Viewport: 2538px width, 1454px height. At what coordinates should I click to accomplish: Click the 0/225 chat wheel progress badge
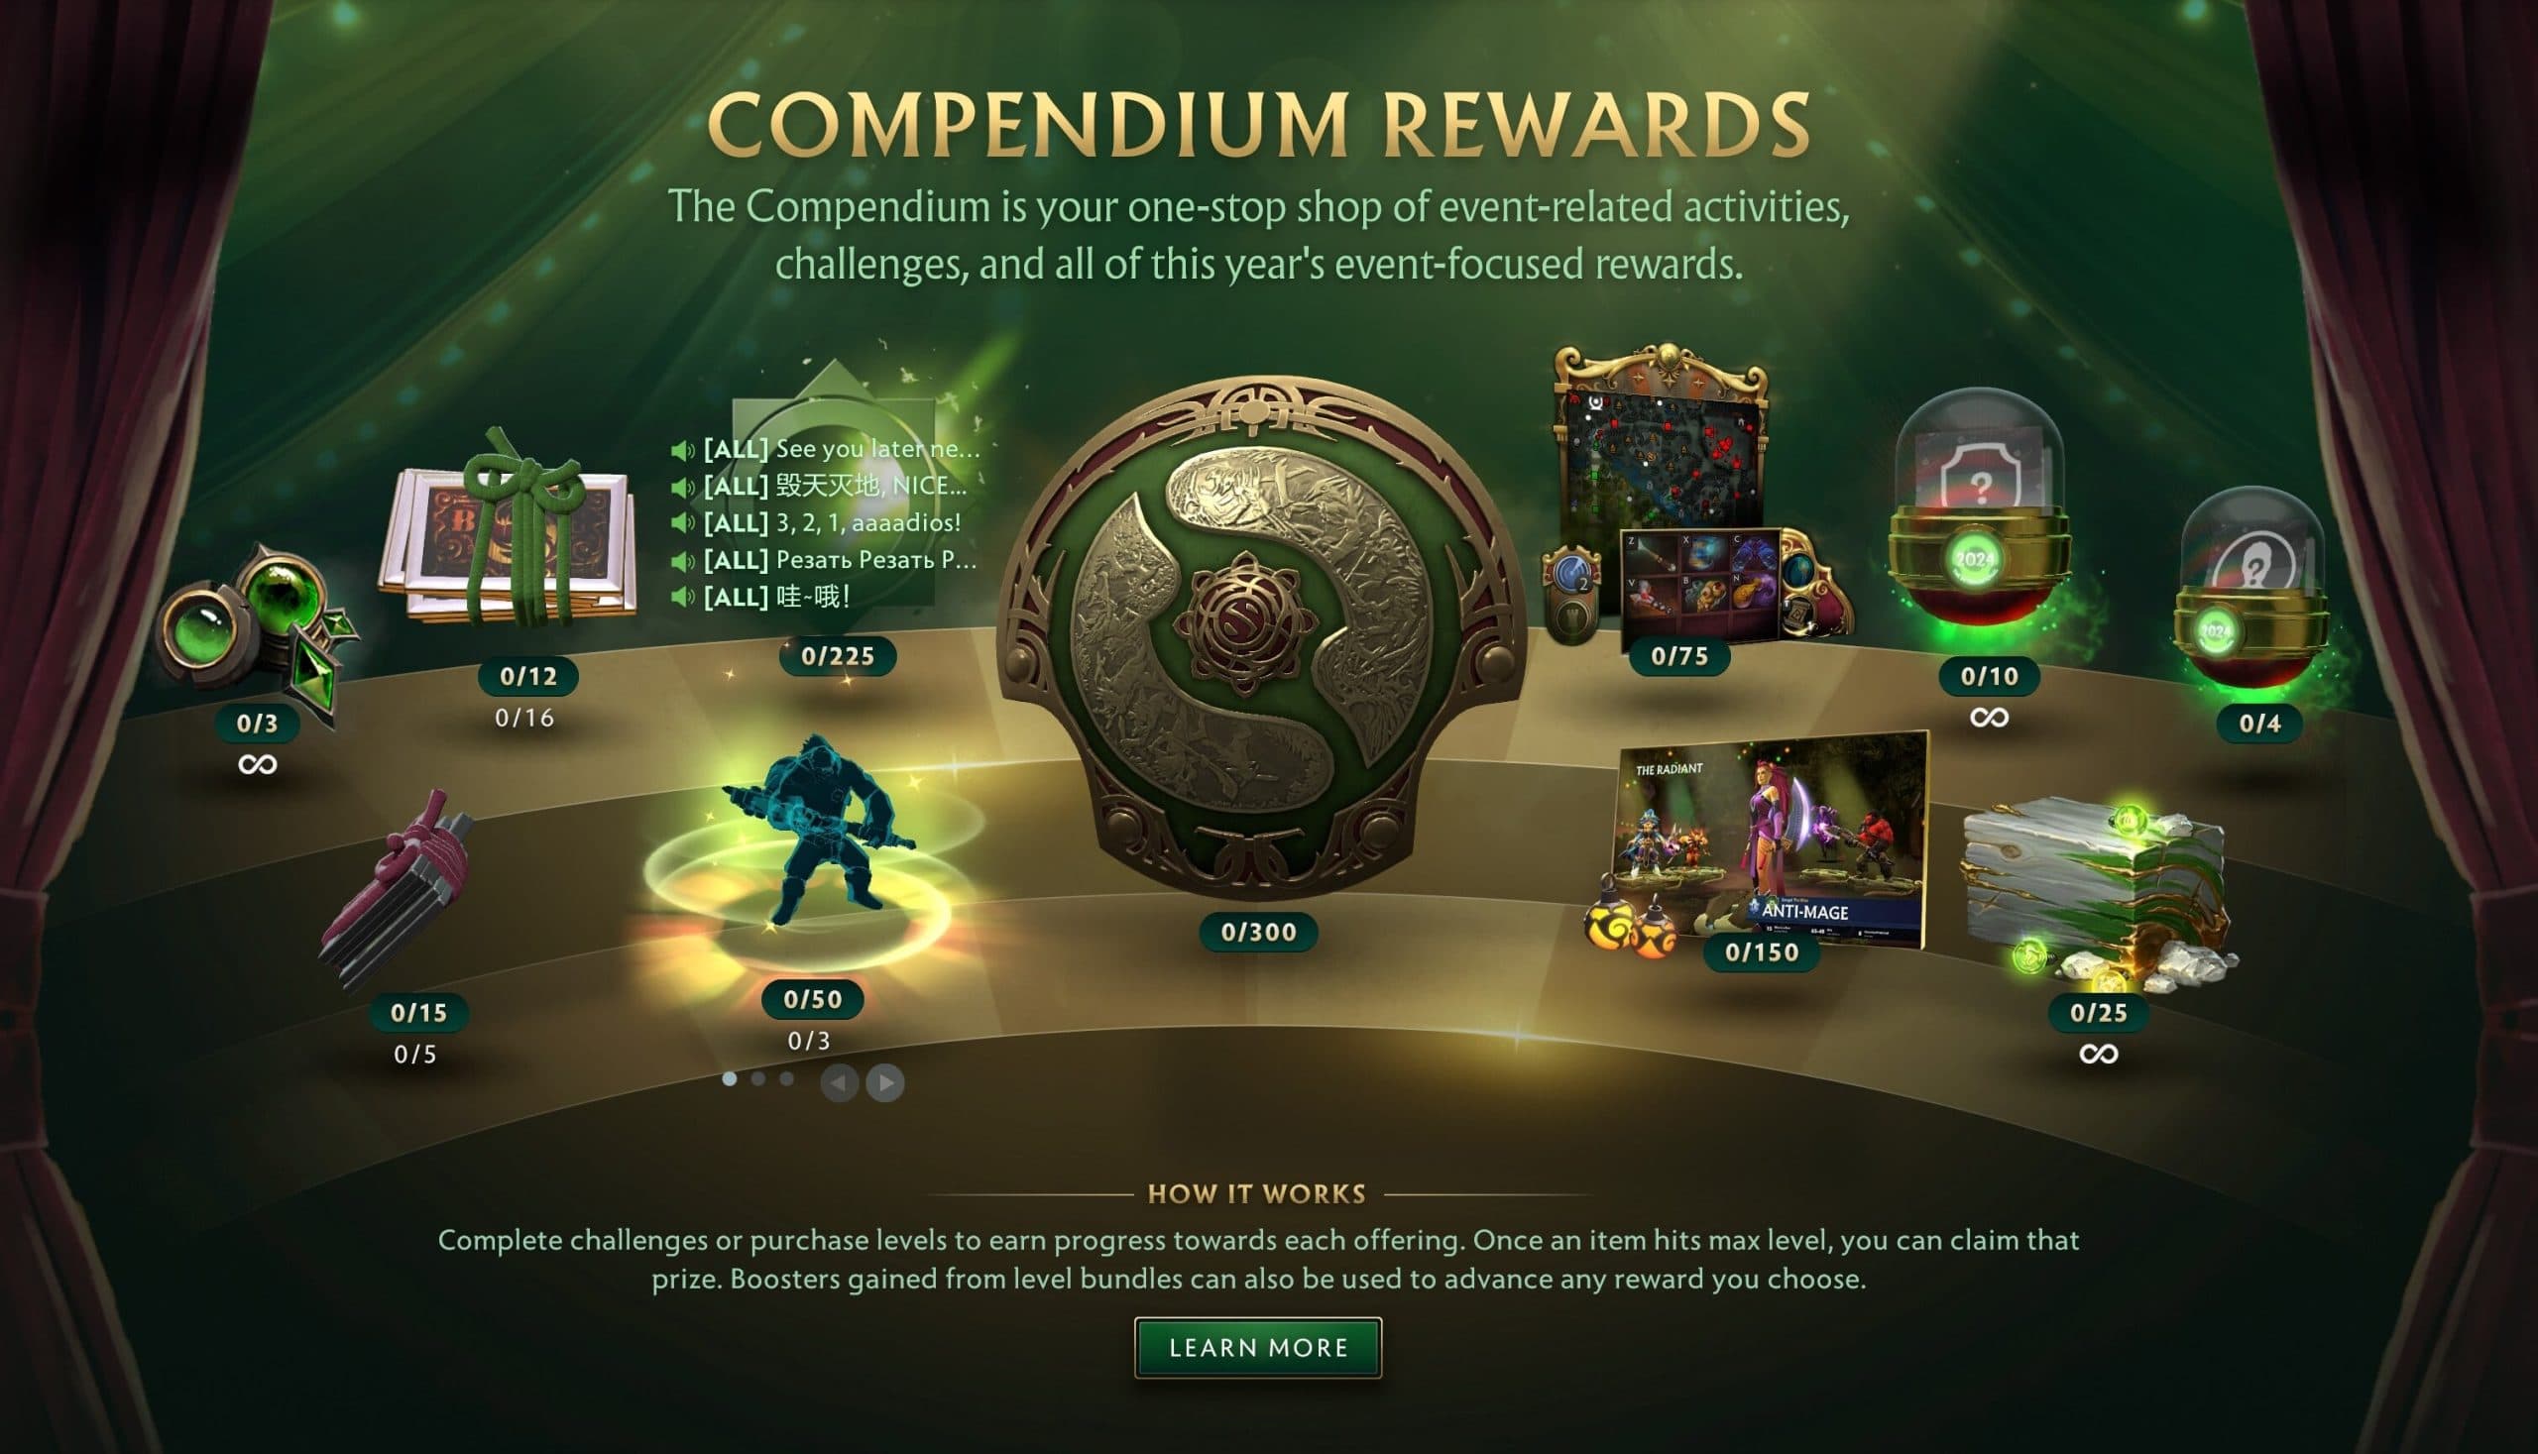click(x=838, y=656)
